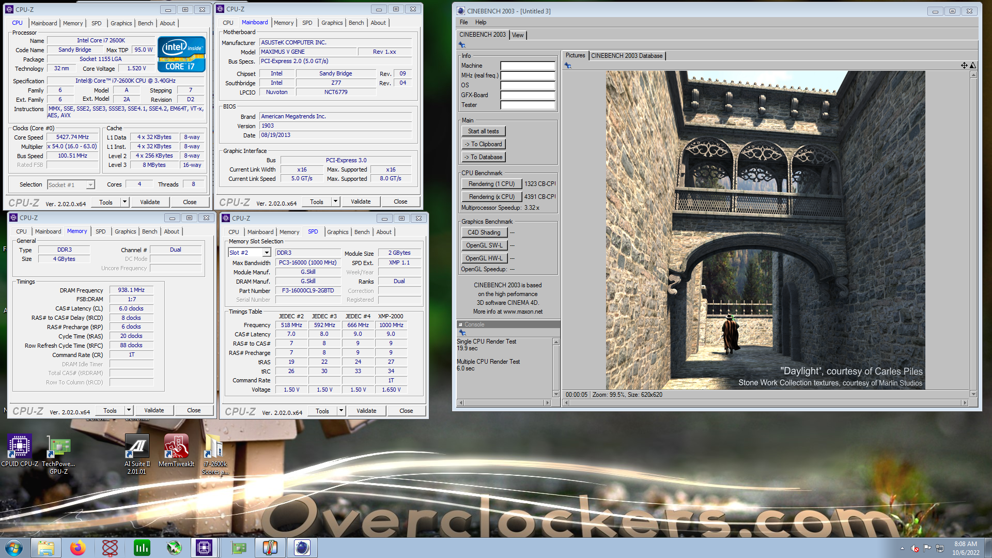Open the CINEBENCH 2003 Database tab
This screenshot has width=992, height=558.
pos(627,56)
